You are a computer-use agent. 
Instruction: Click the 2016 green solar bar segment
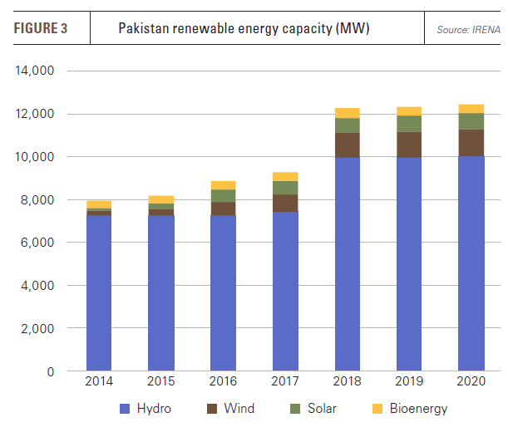point(223,195)
